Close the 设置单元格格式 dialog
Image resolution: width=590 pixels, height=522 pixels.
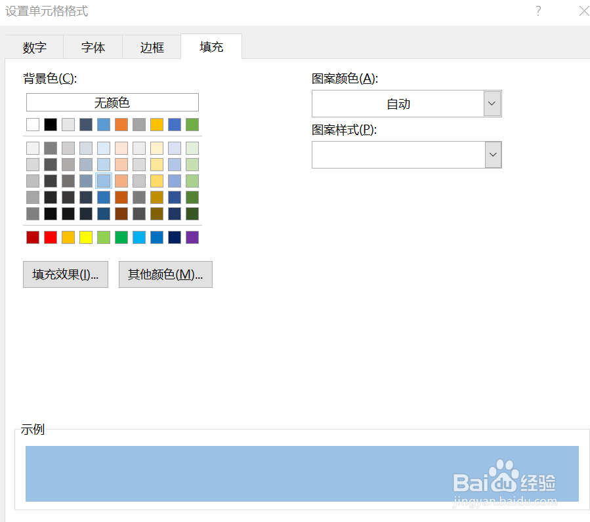tap(584, 11)
